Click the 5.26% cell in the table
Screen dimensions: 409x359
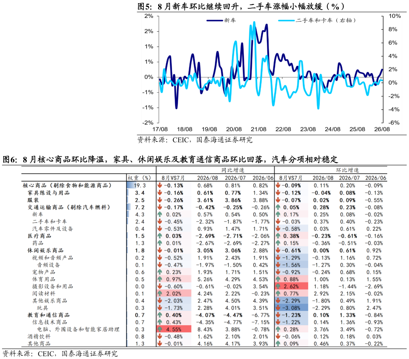pyautogui.click(x=205, y=279)
